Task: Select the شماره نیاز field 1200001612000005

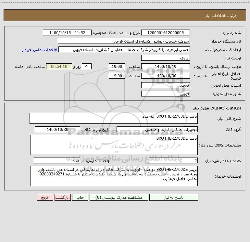Action: coord(166,32)
